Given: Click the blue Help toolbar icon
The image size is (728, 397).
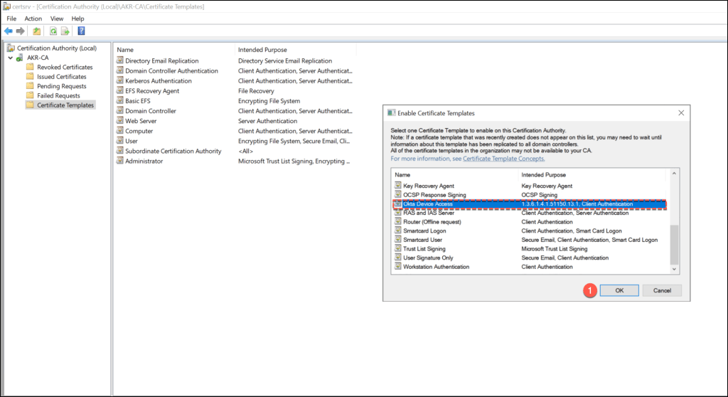Looking at the screenshot, I should click(82, 31).
